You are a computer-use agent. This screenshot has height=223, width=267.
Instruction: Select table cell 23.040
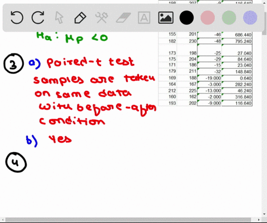(x=237, y=65)
